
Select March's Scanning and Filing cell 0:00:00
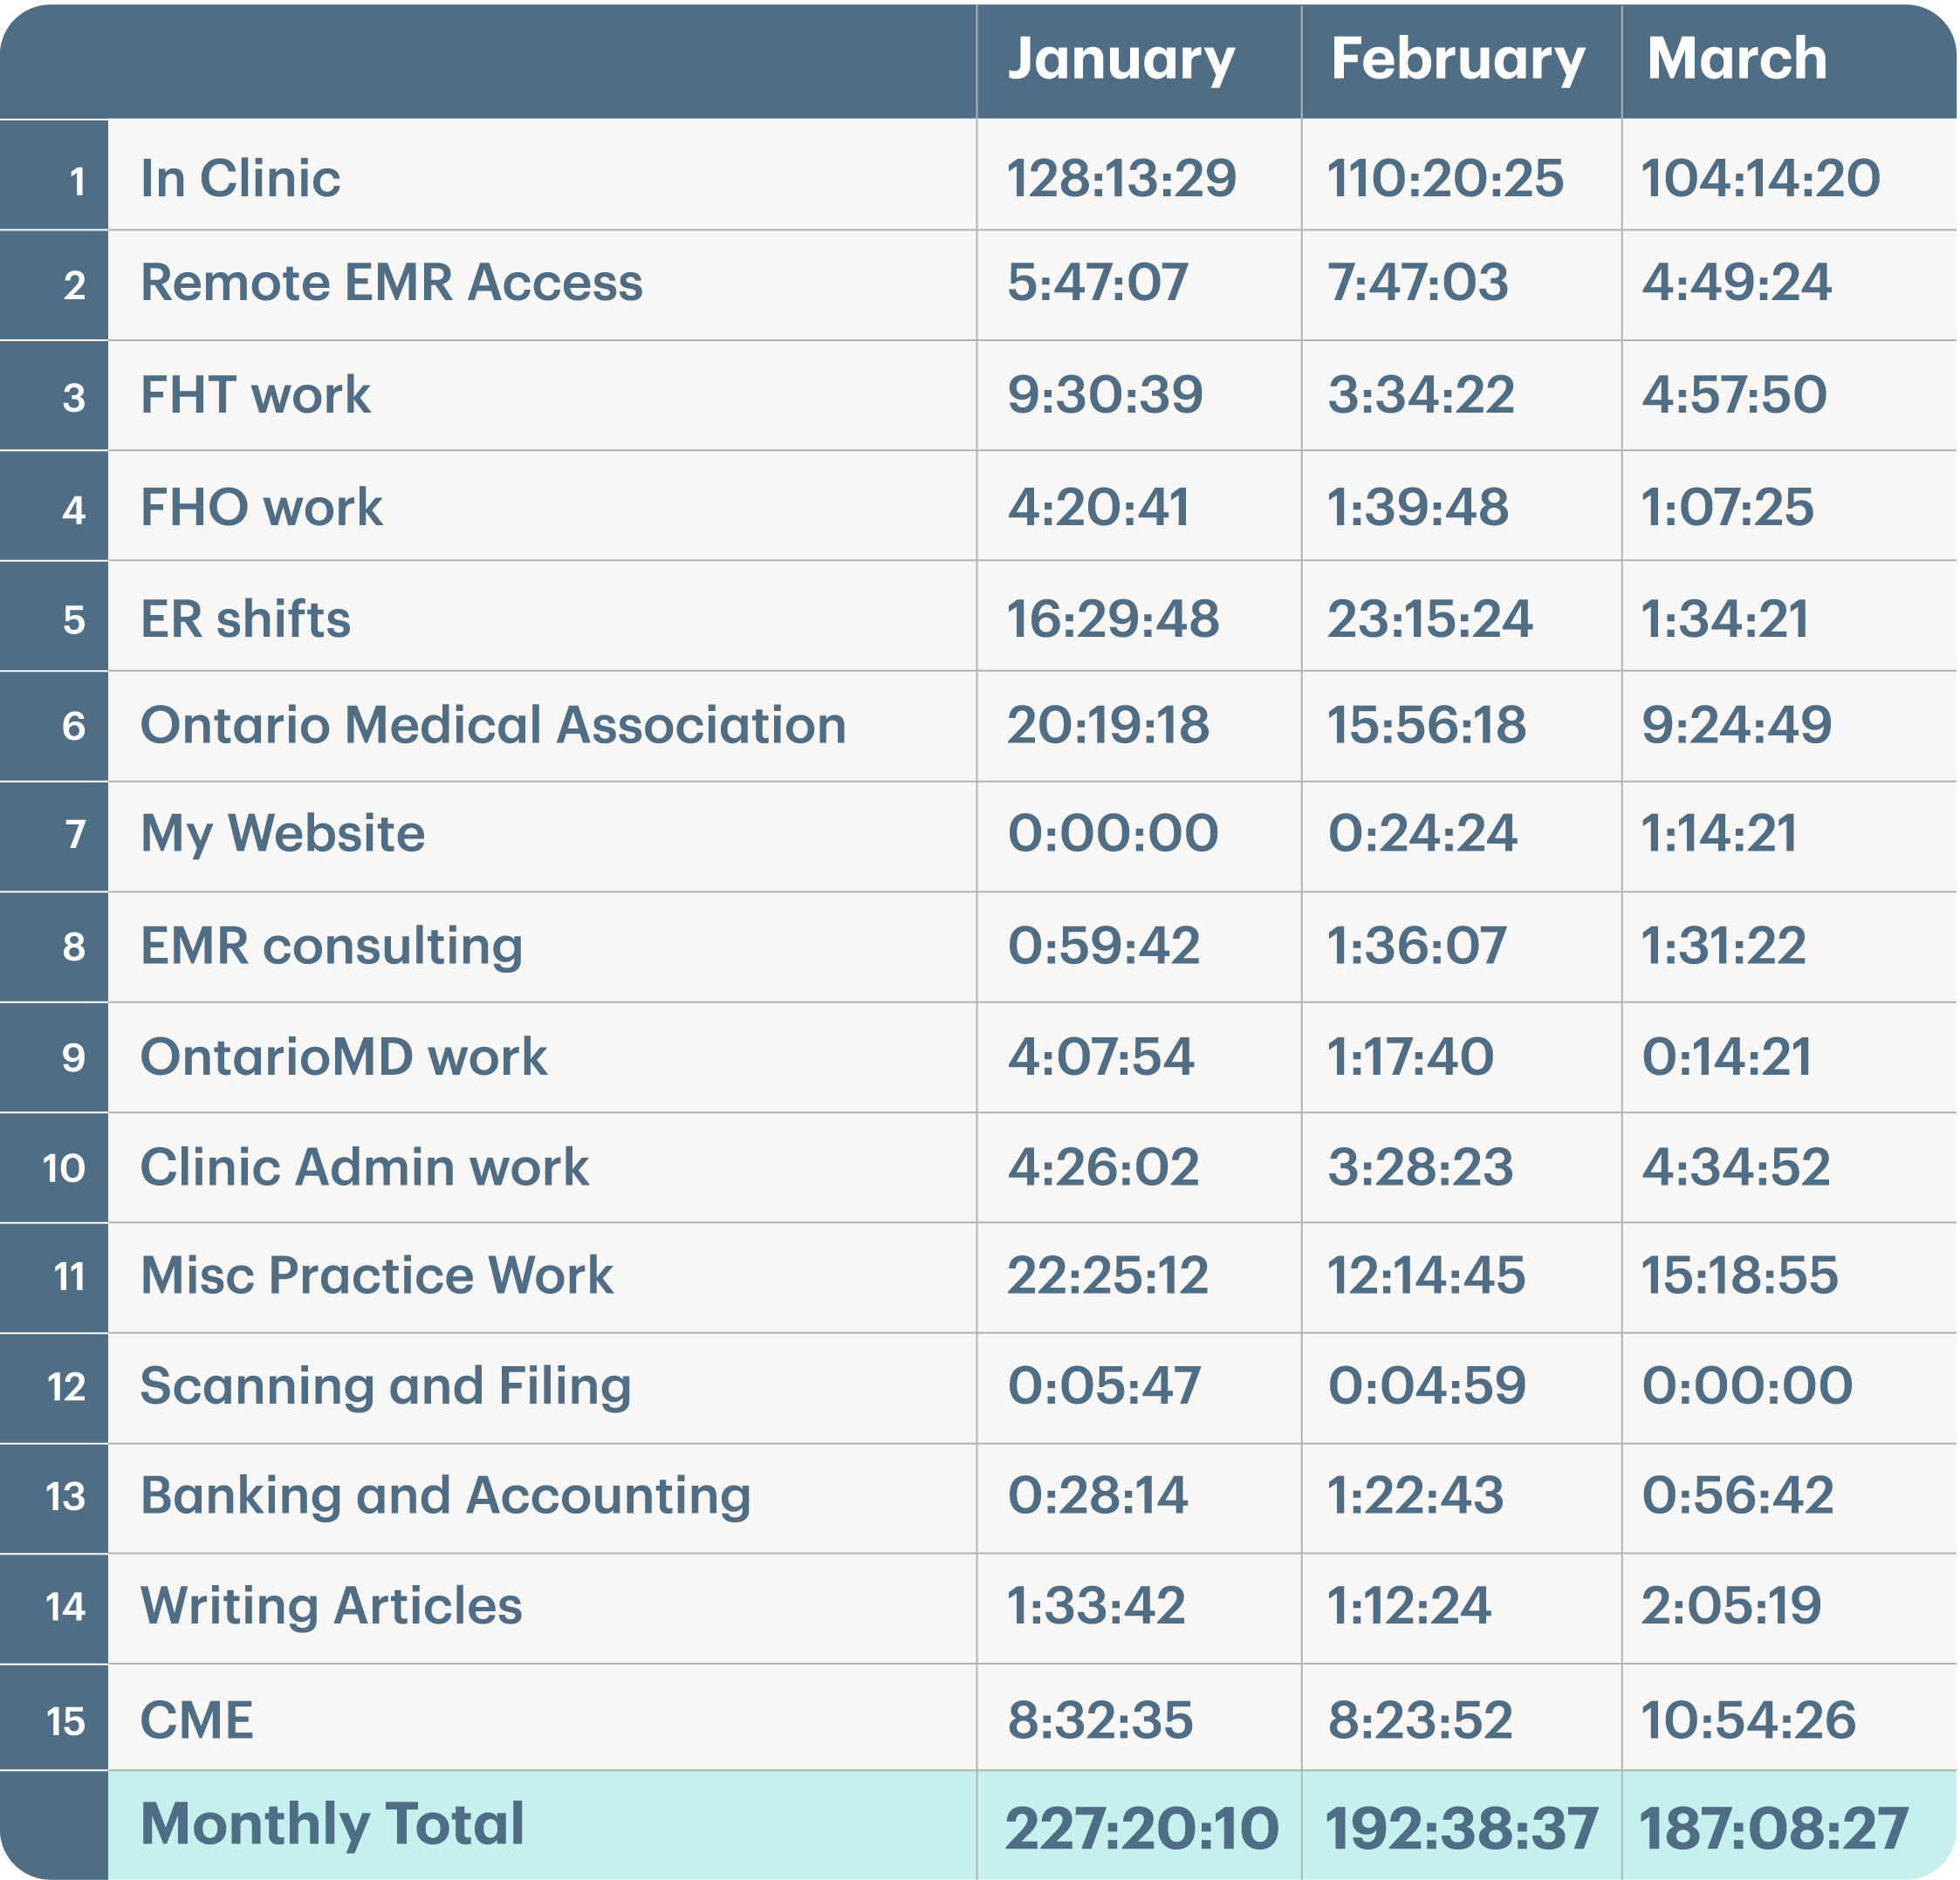(x=1746, y=1385)
